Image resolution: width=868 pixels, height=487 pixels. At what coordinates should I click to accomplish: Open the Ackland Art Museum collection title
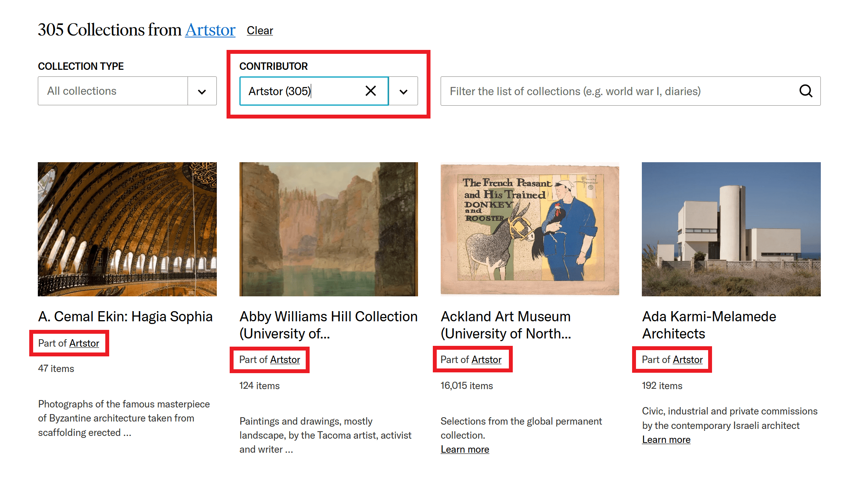click(x=506, y=325)
